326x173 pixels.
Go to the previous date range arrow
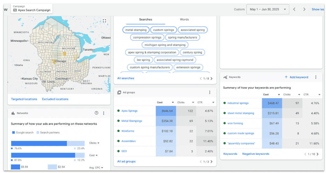(294, 10)
